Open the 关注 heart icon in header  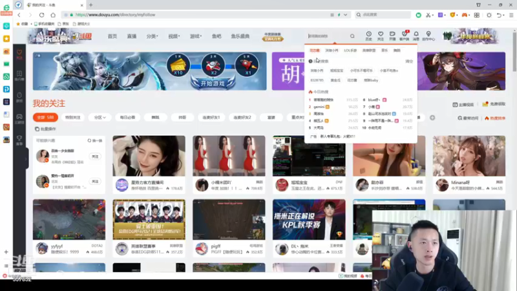(381, 36)
